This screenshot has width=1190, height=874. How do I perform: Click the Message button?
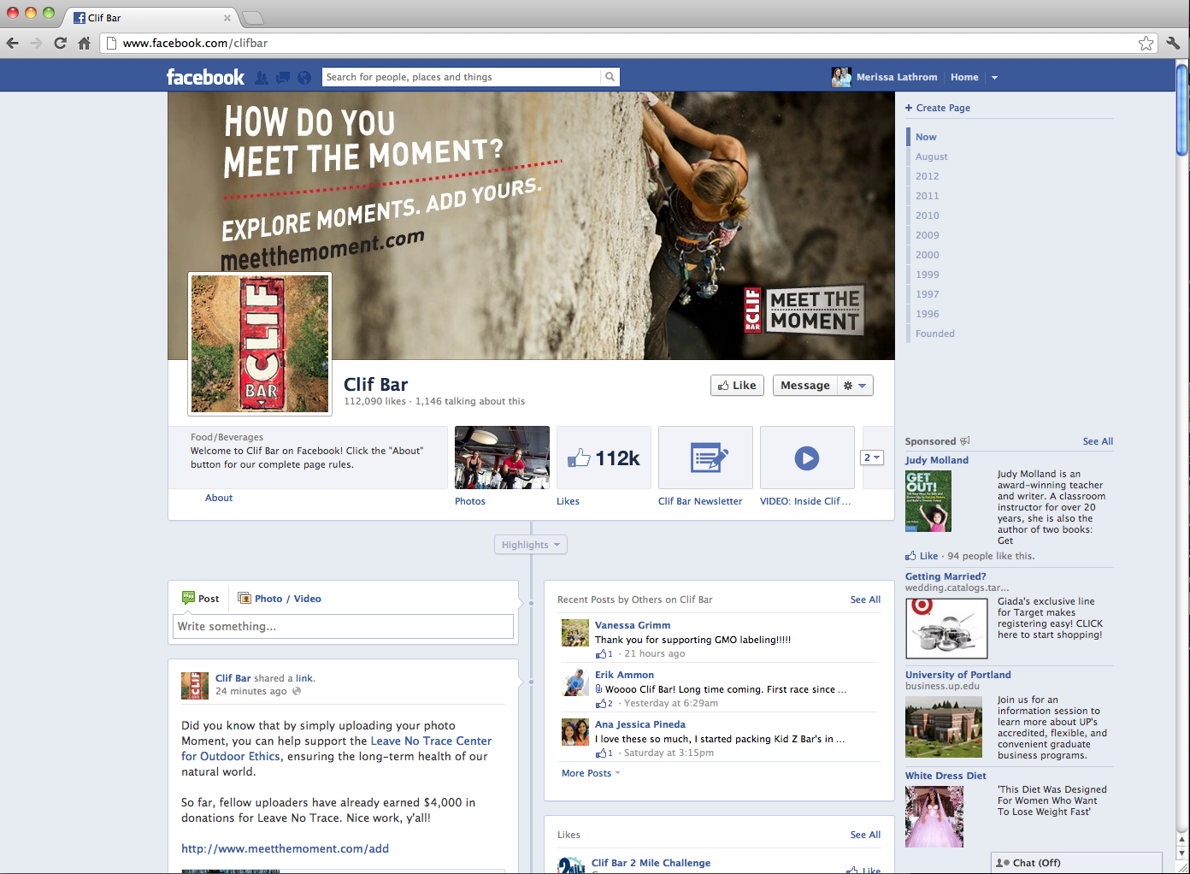[805, 386]
